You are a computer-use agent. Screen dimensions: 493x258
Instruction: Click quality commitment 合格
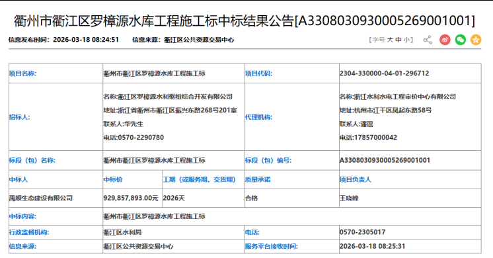click(x=252, y=198)
